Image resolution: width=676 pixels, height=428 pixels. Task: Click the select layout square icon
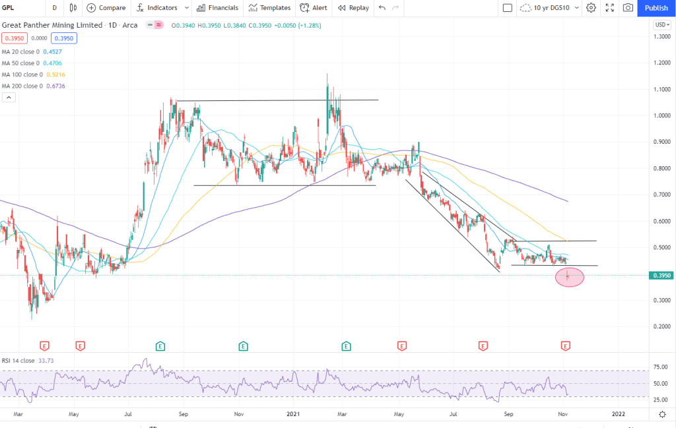507,8
